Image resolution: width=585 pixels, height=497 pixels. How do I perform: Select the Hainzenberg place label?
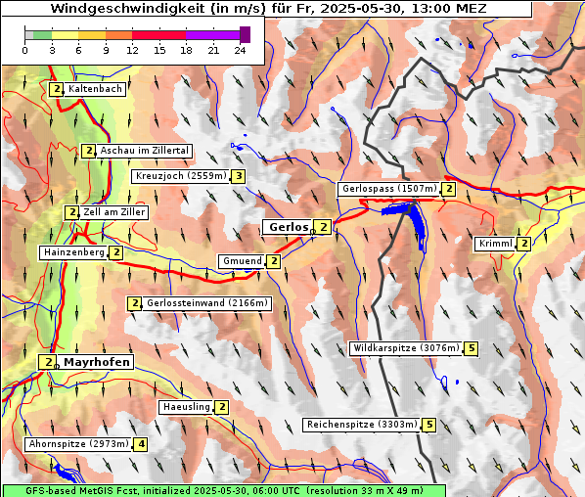click(x=74, y=252)
